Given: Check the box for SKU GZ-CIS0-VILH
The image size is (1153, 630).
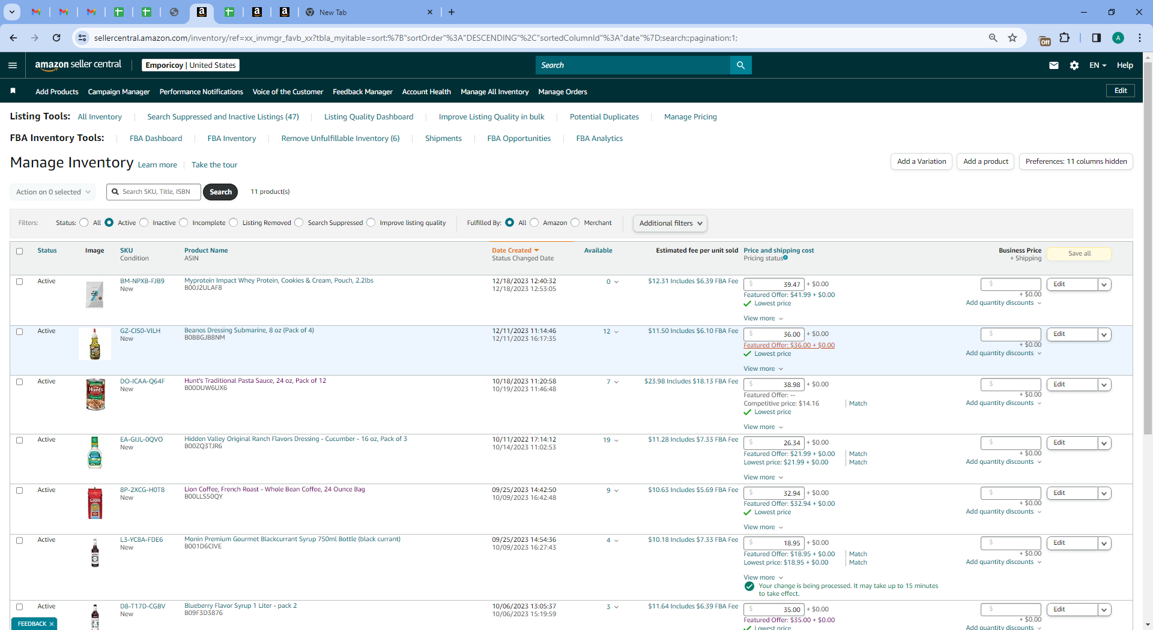Looking at the screenshot, I should click(x=19, y=331).
